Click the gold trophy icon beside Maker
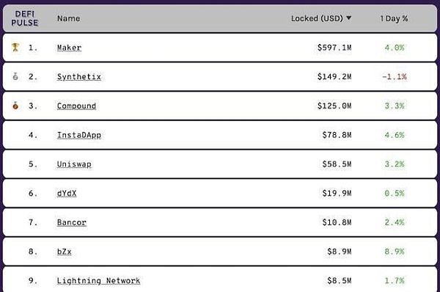Viewport: 440px width, 292px height. coord(15,47)
